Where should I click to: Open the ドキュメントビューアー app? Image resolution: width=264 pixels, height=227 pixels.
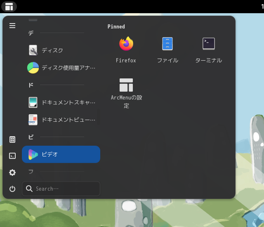[x=61, y=120]
